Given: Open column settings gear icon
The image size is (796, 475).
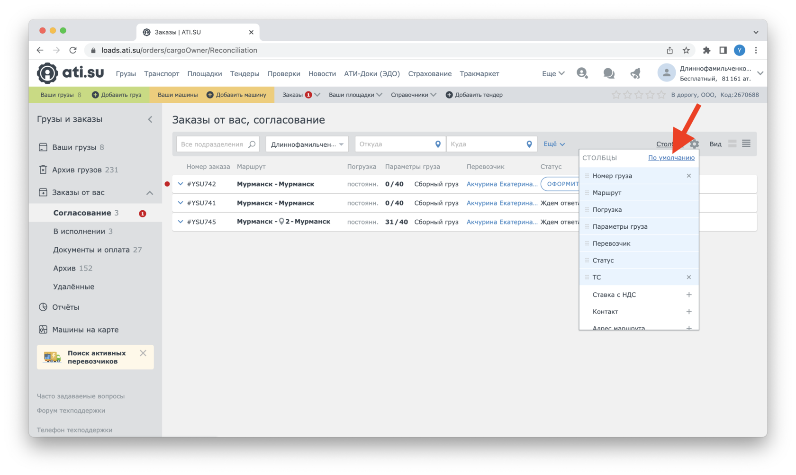Looking at the screenshot, I should point(695,144).
